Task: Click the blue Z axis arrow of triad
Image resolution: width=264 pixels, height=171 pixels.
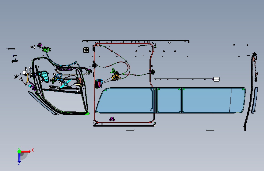Action: [x=19, y=158]
